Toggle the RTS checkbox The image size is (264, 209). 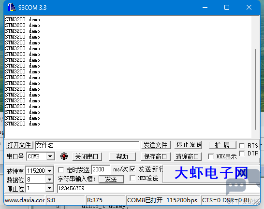coord(242,146)
